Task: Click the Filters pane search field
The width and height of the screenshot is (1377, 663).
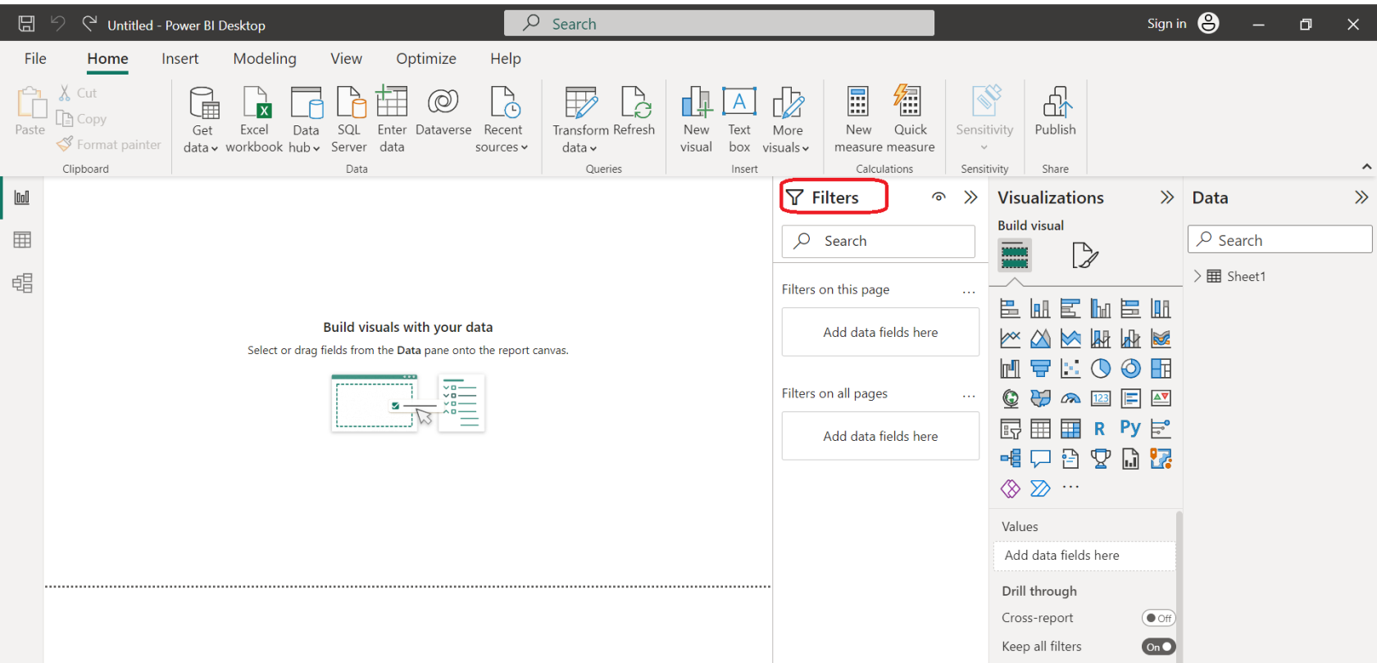Action: pyautogui.click(x=879, y=241)
